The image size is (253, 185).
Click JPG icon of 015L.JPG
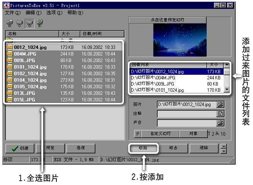[10, 100]
